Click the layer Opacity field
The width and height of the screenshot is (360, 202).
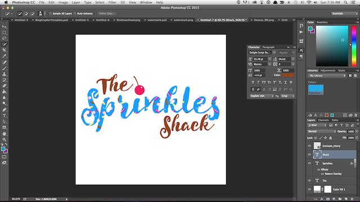(x=350, y=131)
